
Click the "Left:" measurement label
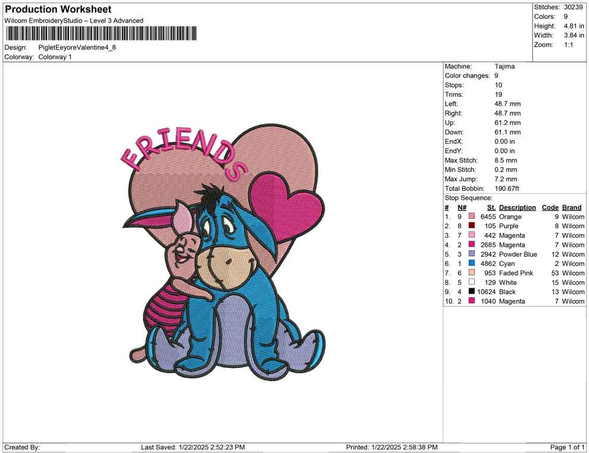coord(451,104)
